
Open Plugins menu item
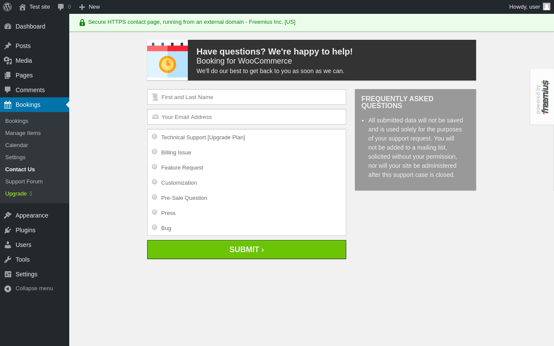click(35, 230)
